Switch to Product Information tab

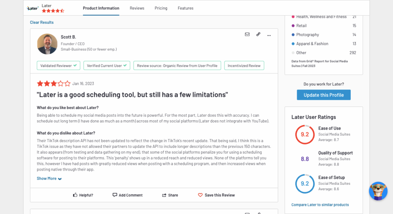pos(101,8)
